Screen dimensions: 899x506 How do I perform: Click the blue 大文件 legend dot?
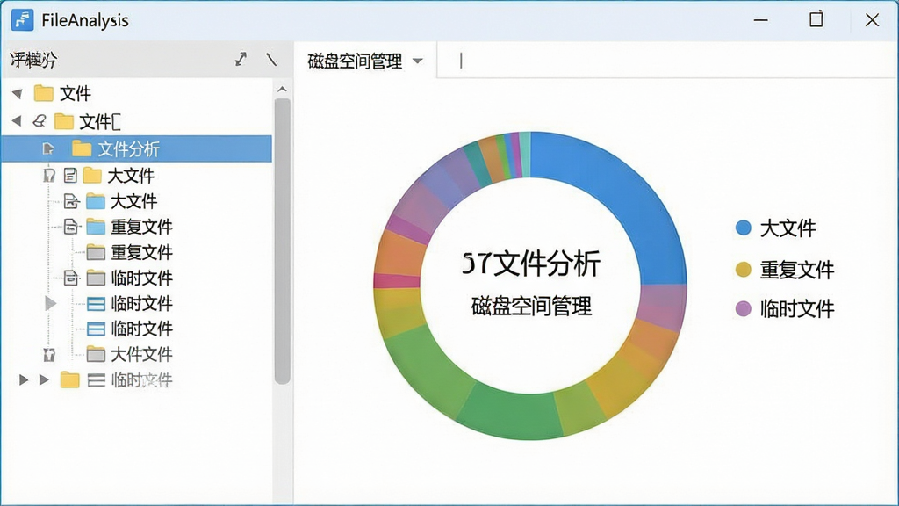point(743,228)
